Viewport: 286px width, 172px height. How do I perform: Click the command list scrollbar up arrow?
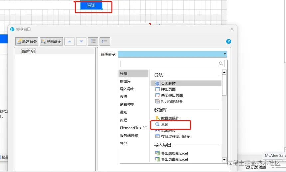click(224, 72)
